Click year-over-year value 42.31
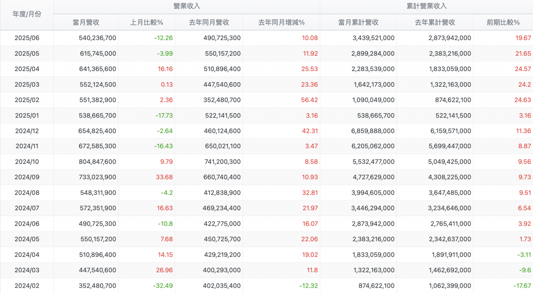533x293 pixels. [x=310, y=131]
